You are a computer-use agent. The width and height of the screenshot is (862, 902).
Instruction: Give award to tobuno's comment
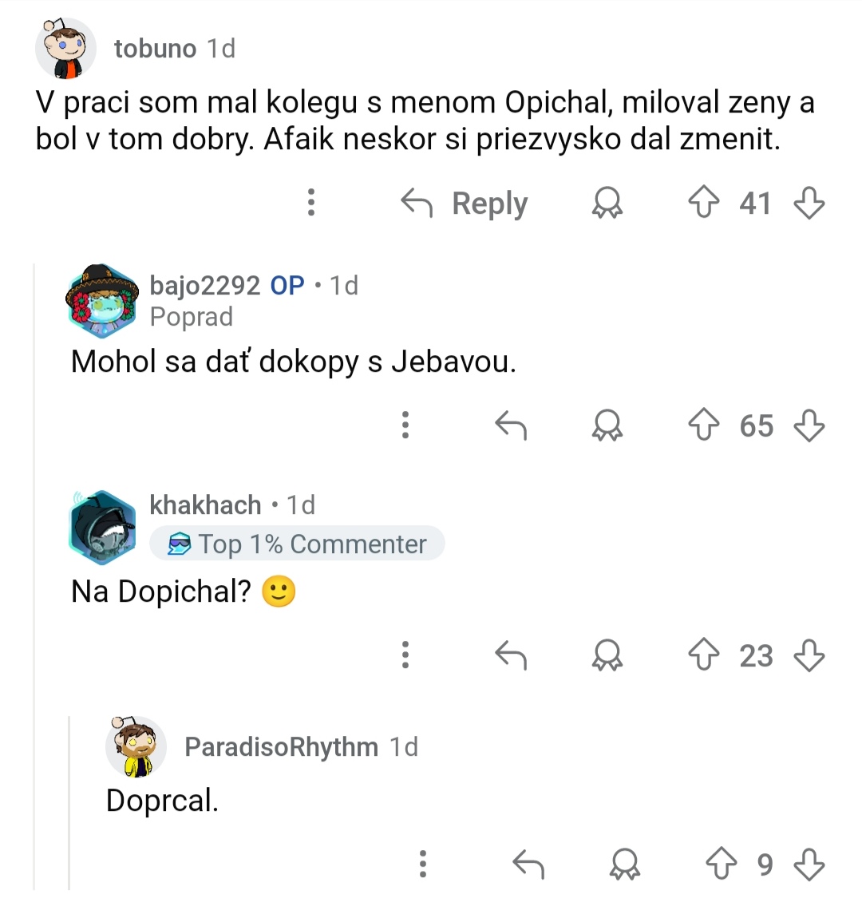[607, 203]
